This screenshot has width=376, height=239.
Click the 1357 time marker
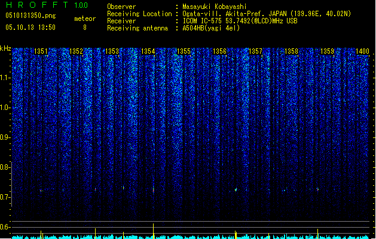point(256,51)
